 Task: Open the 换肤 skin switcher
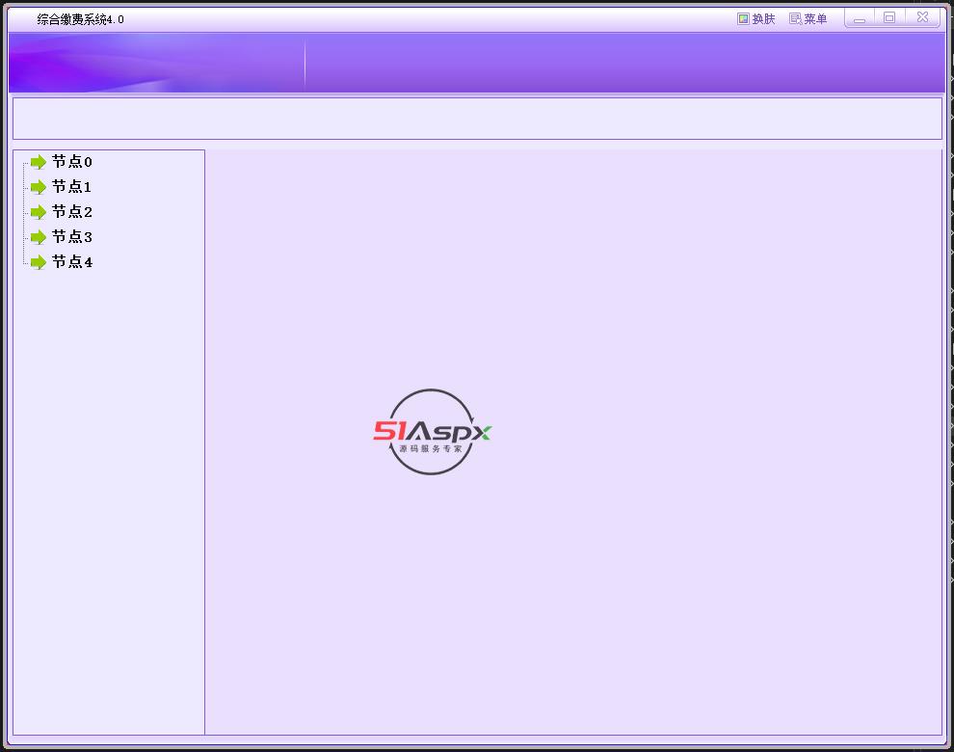(x=756, y=19)
